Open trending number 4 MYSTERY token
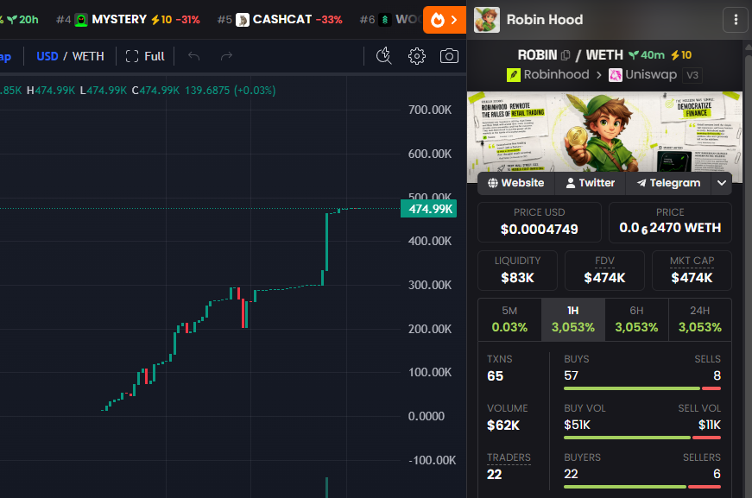 pos(128,20)
